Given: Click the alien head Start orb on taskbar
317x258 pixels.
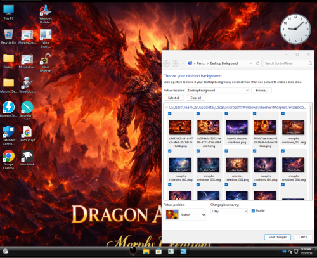Looking at the screenshot, I should click(x=133, y=251).
